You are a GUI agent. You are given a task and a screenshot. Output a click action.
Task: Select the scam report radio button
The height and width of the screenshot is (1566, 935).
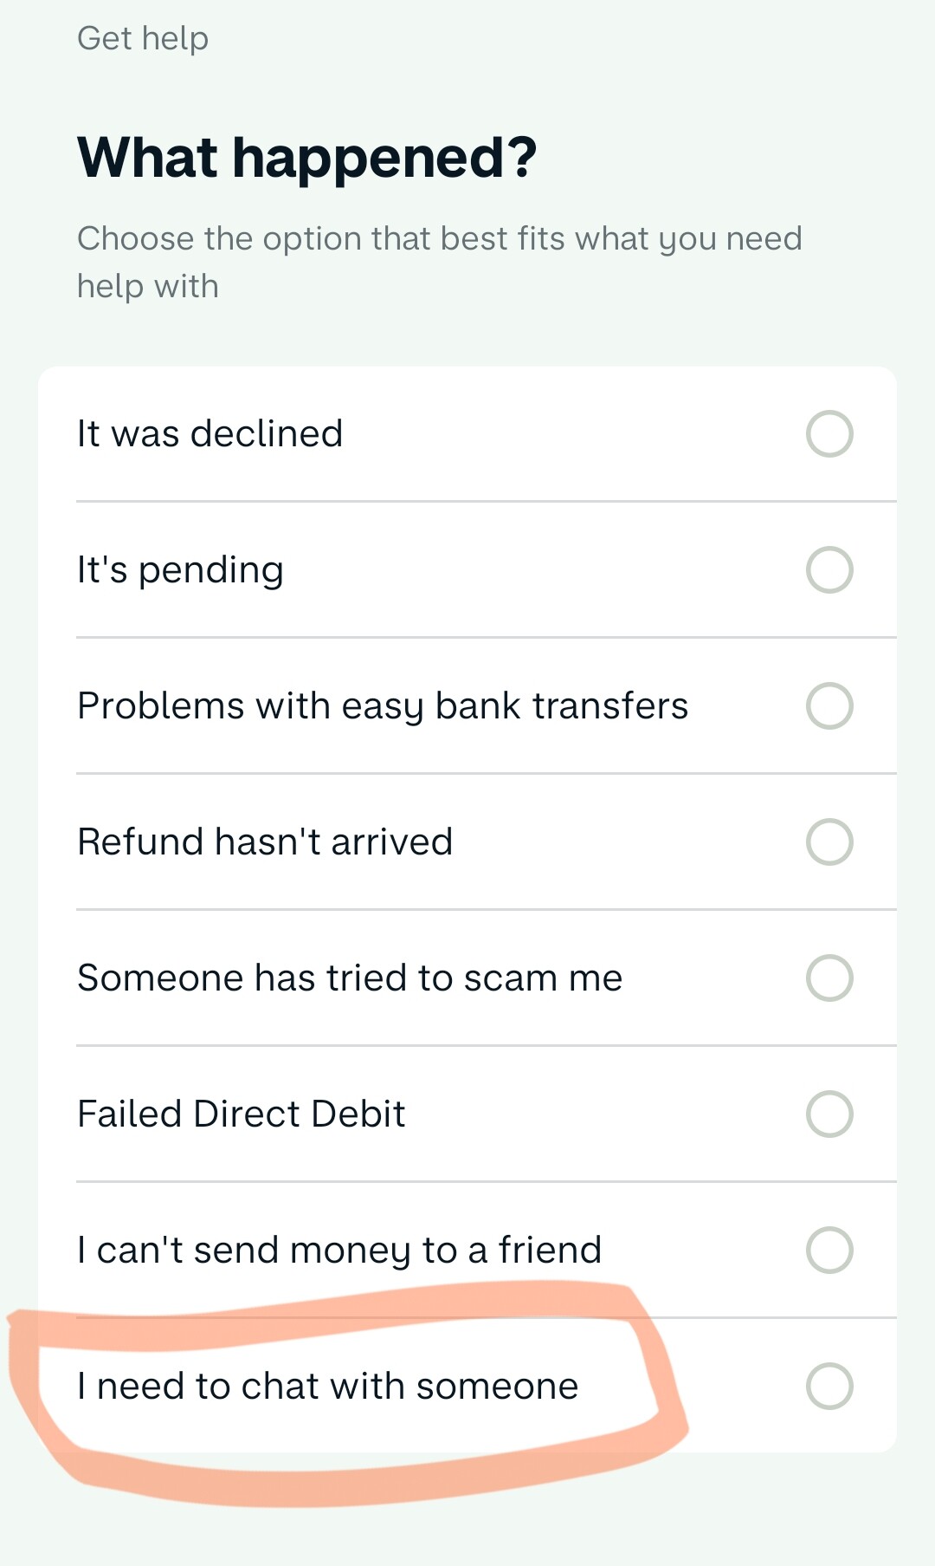(x=829, y=978)
